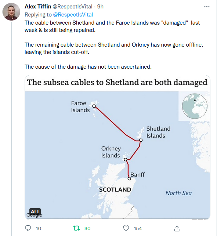Screen dimensions: 224x236
Task: Show the ALT image description badge
Action: point(35,212)
